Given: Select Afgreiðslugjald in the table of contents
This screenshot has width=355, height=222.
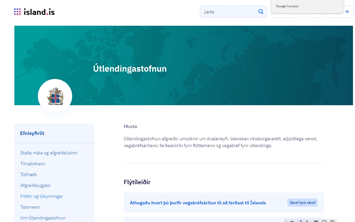Looking at the screenshot, I should click(35, 185).
